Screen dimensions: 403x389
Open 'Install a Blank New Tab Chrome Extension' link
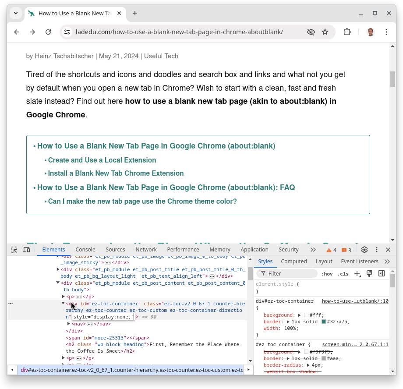116,173
